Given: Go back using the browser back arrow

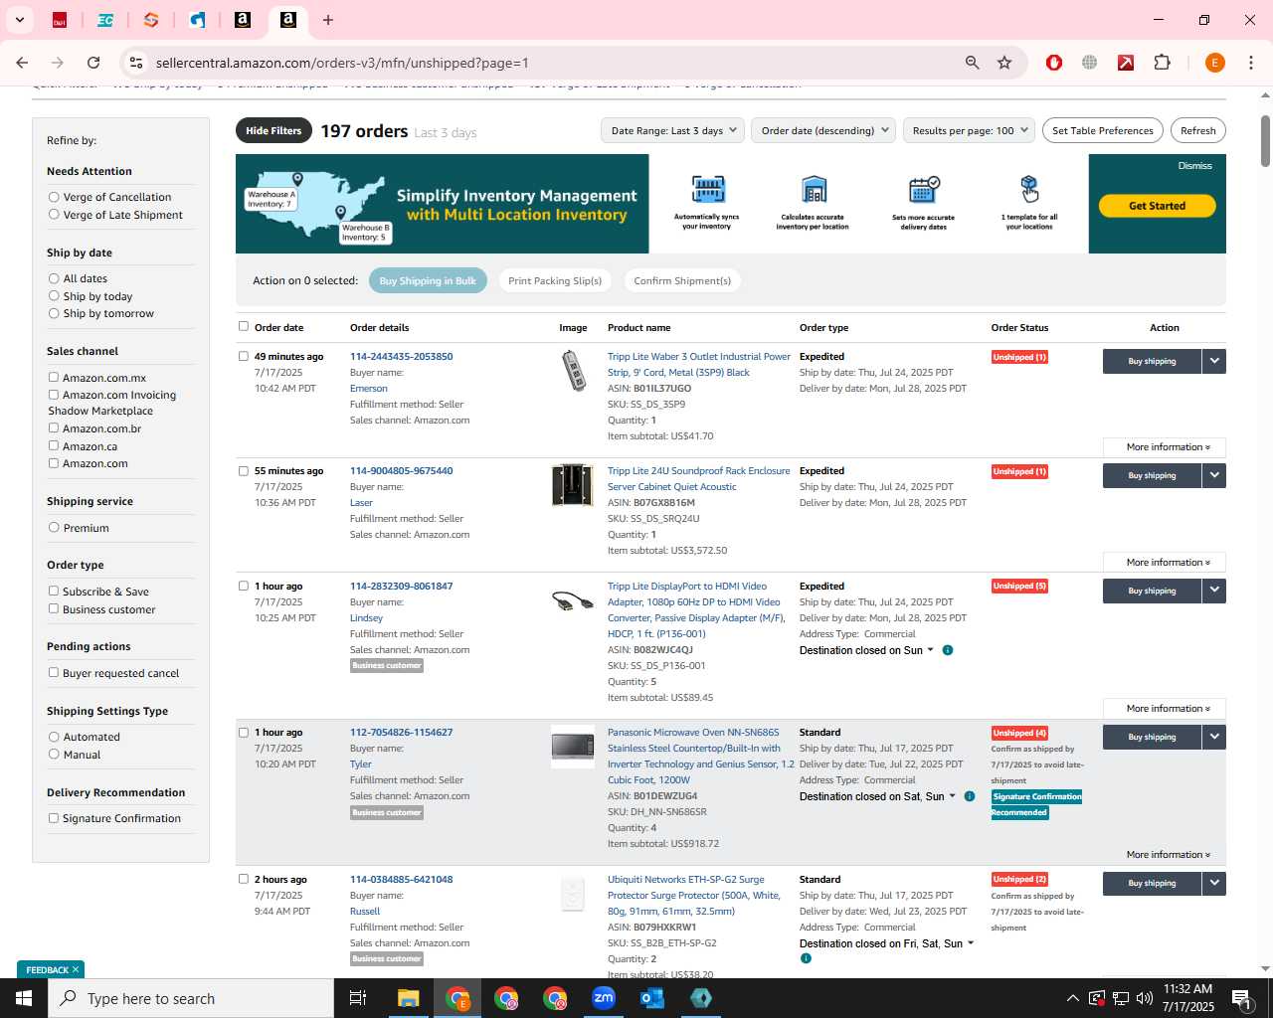Looking at the screenshot, I should [22, 63].
